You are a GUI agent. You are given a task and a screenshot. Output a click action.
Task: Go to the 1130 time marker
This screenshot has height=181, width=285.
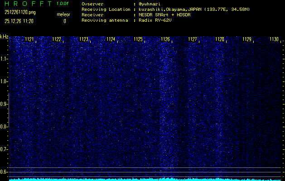click(274, 39)
